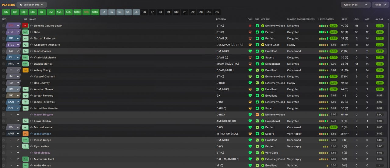Open Jack Harrison's player profile
The width and height of the screenshot is (390, 168).
coord(42,134)
